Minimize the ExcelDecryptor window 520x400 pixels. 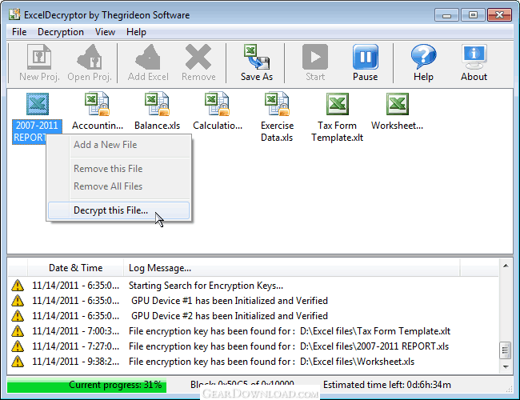pos(446,15)
